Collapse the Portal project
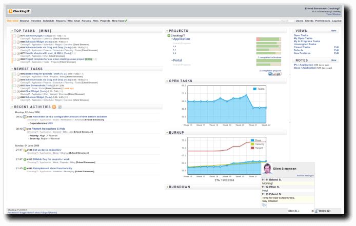Viewport: 356px width, 226px height. 172,60
